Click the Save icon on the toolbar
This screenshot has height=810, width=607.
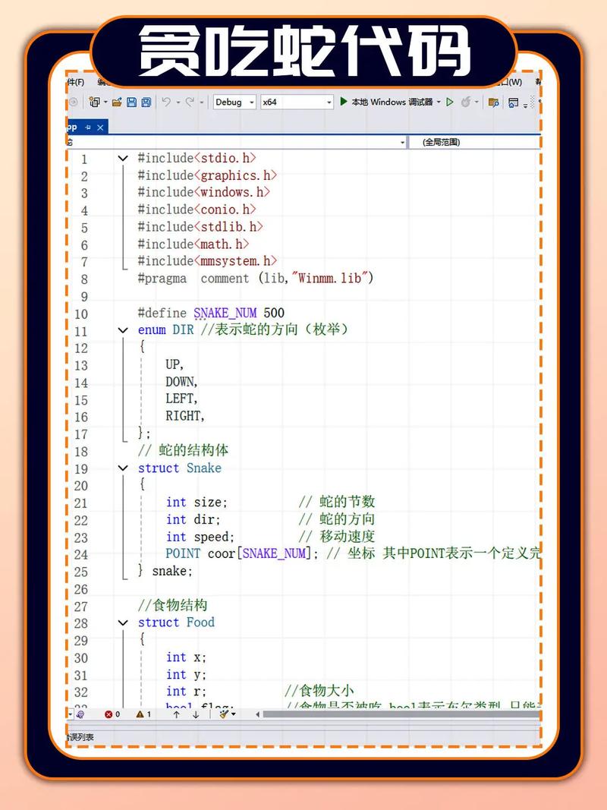(131, 101)
